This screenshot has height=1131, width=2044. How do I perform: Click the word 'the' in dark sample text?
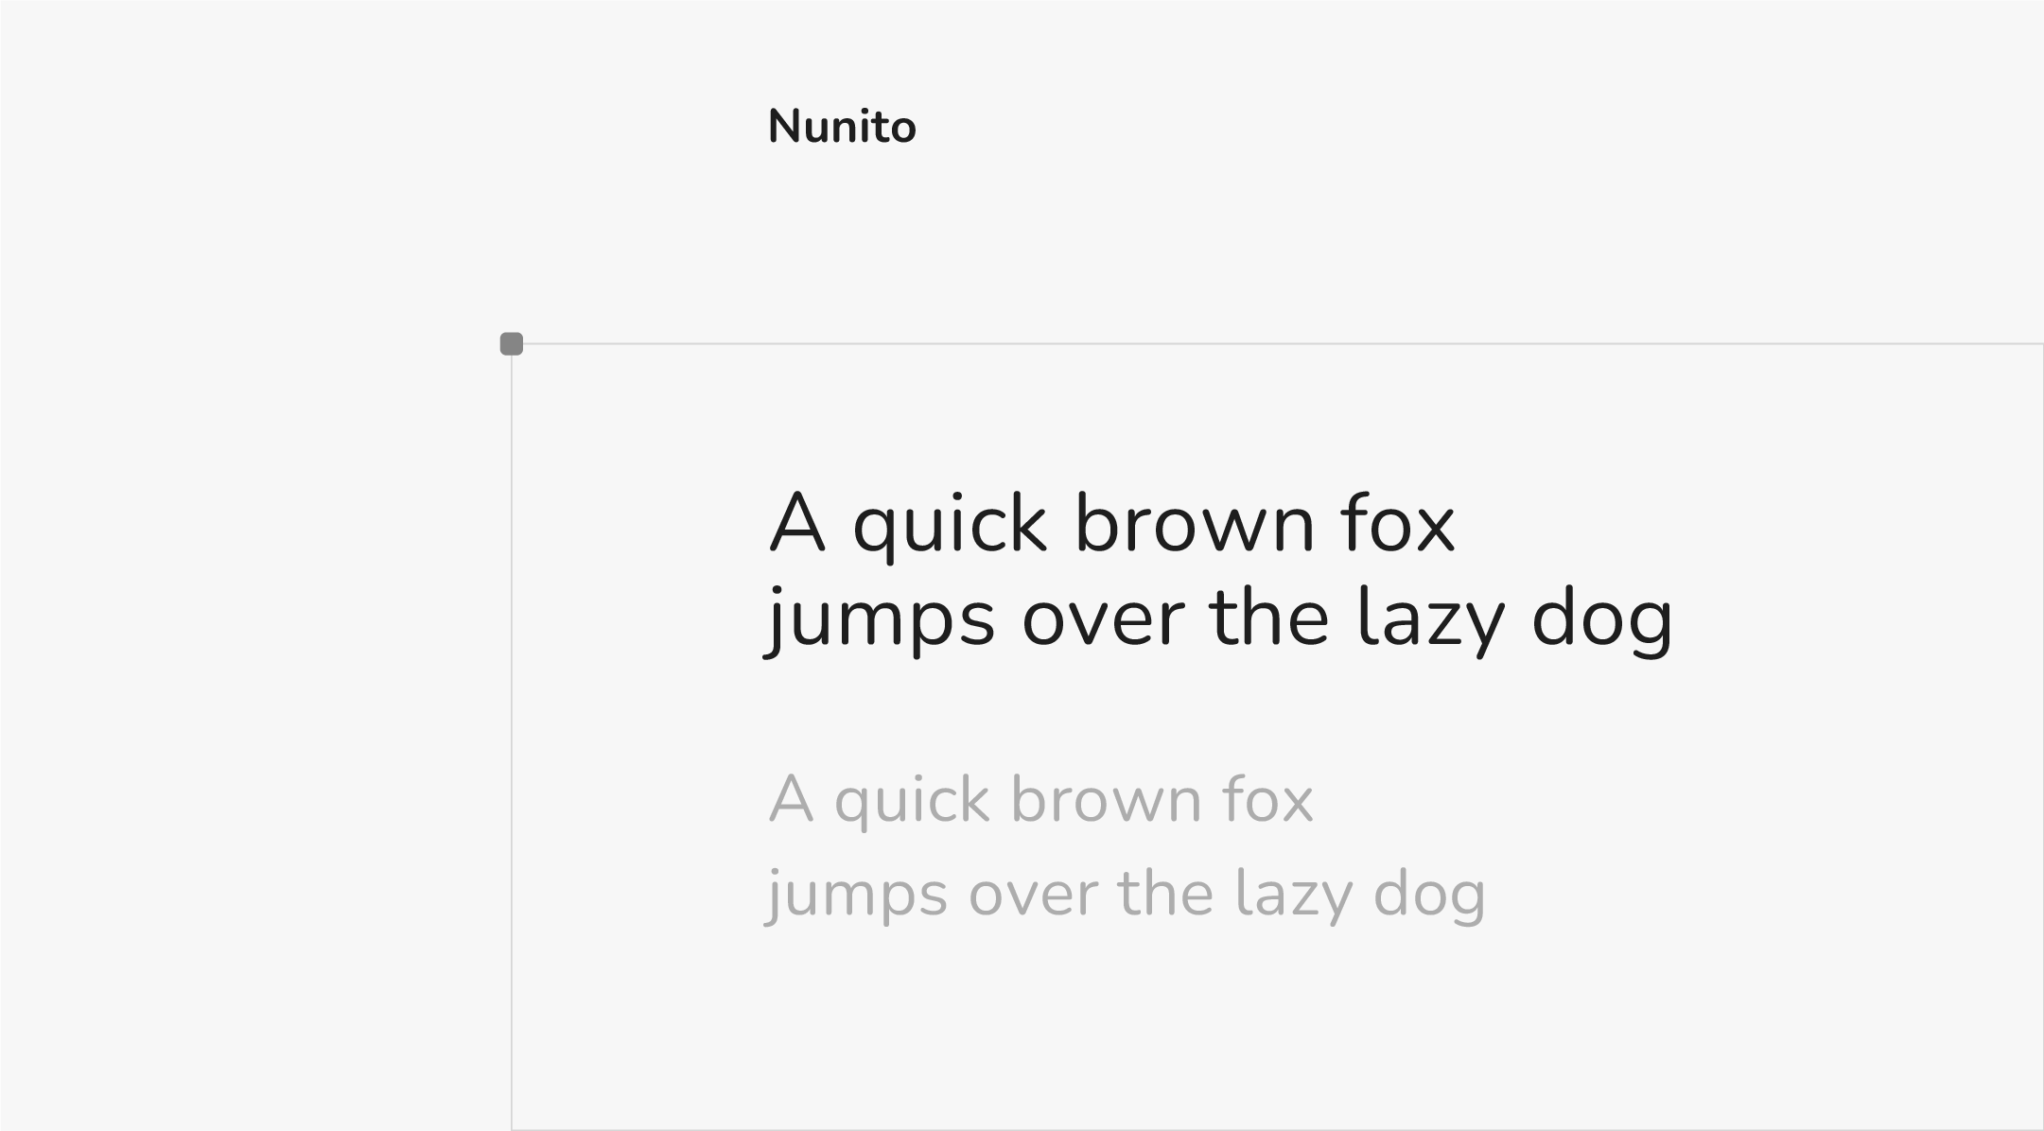(1269, 618)
